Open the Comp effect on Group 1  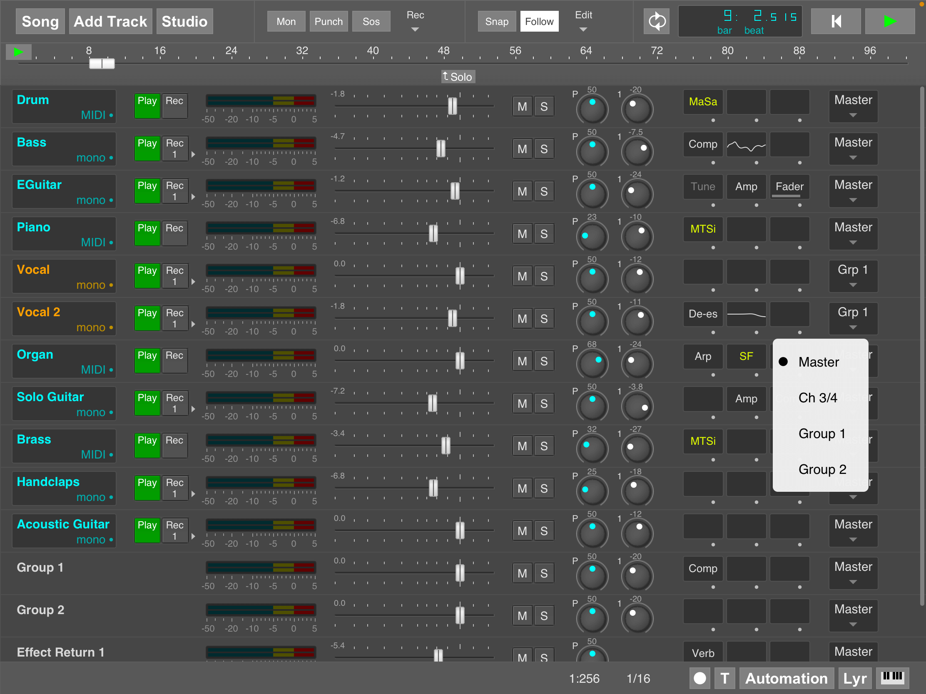click(x=703, y=569)
